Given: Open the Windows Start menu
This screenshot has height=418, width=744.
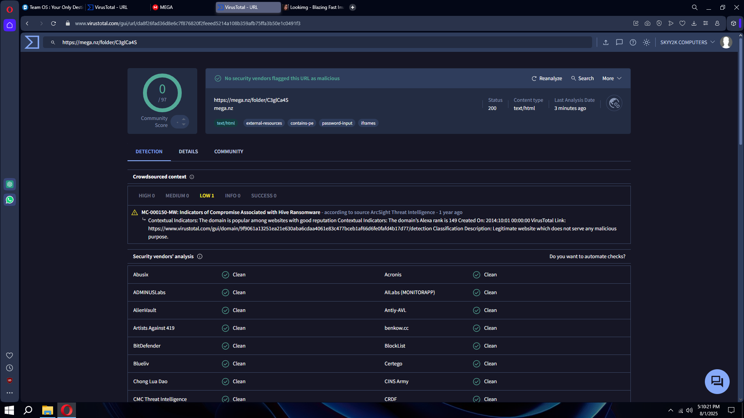Looking at the screenshot, I should click(9, 410).
